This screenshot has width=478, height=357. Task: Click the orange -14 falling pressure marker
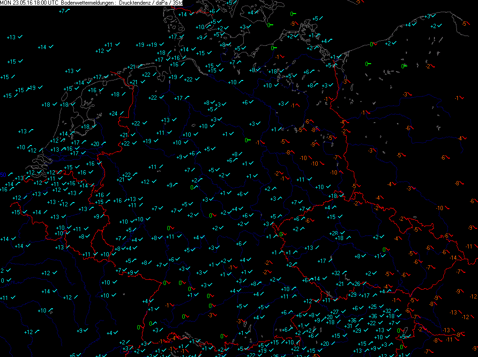453,258
